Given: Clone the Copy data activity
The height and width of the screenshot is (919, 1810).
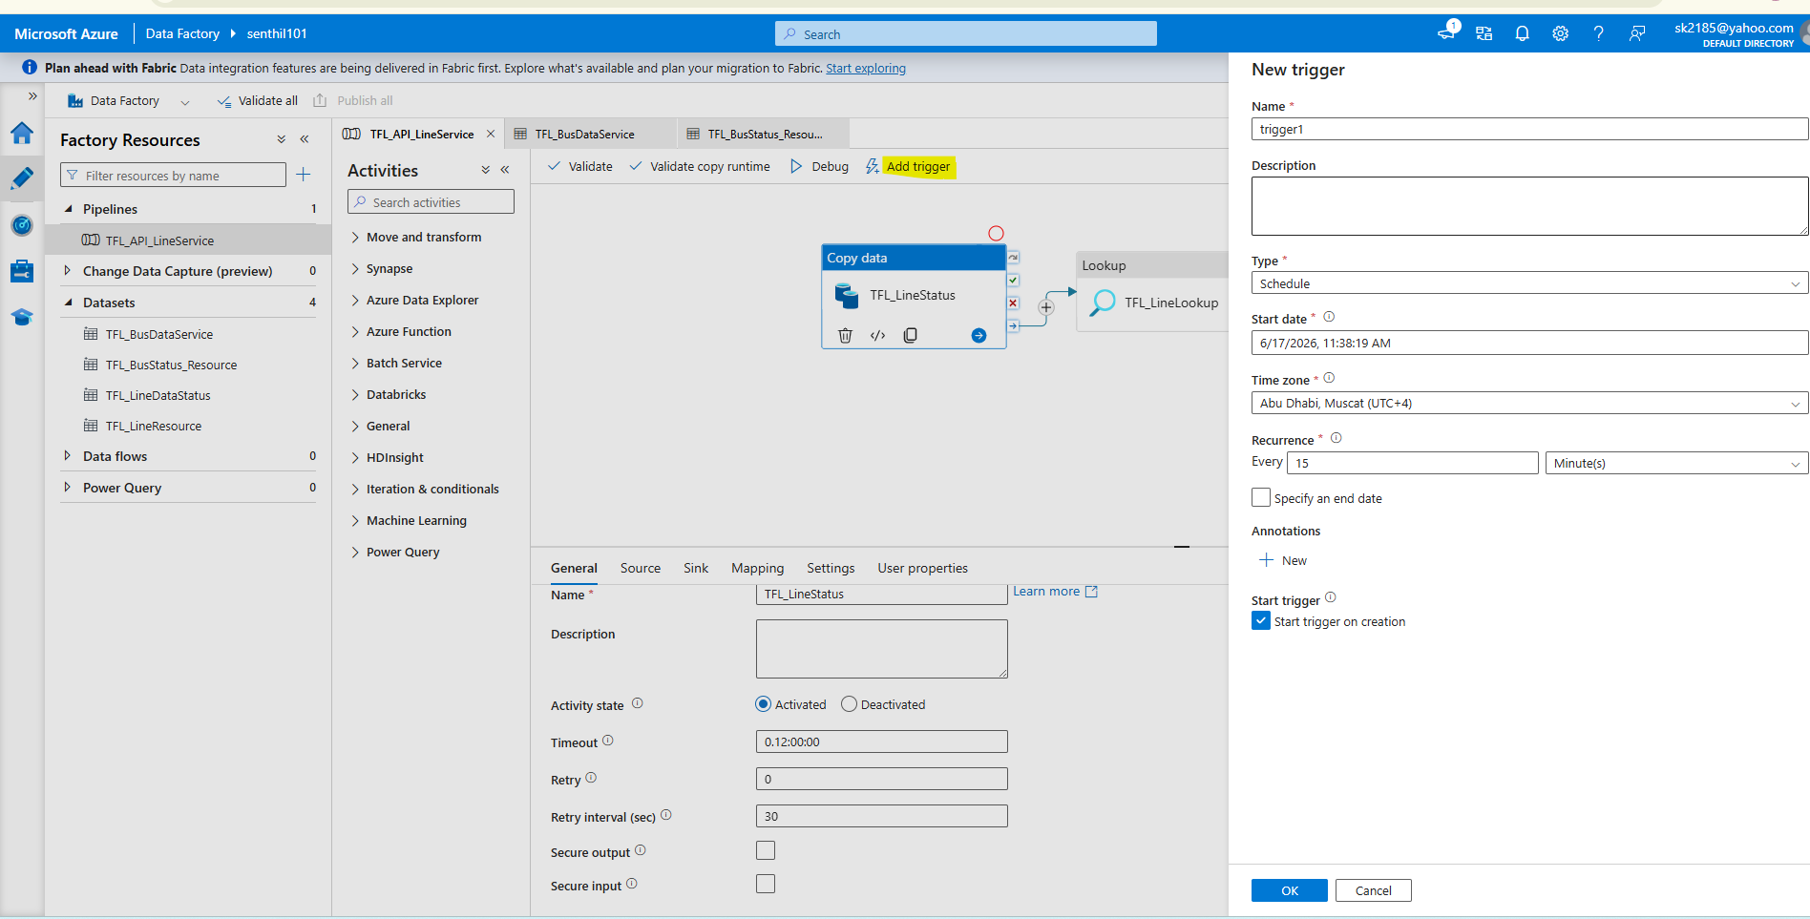Looking at the screenshot, I should pos(911,335).
